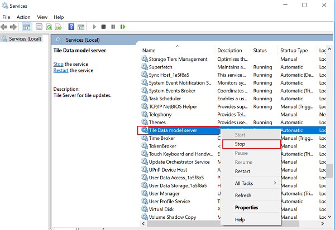Toggle the show/hide console tree icon
The height and width of the screenshot is (230, 335).
point(27,27)
